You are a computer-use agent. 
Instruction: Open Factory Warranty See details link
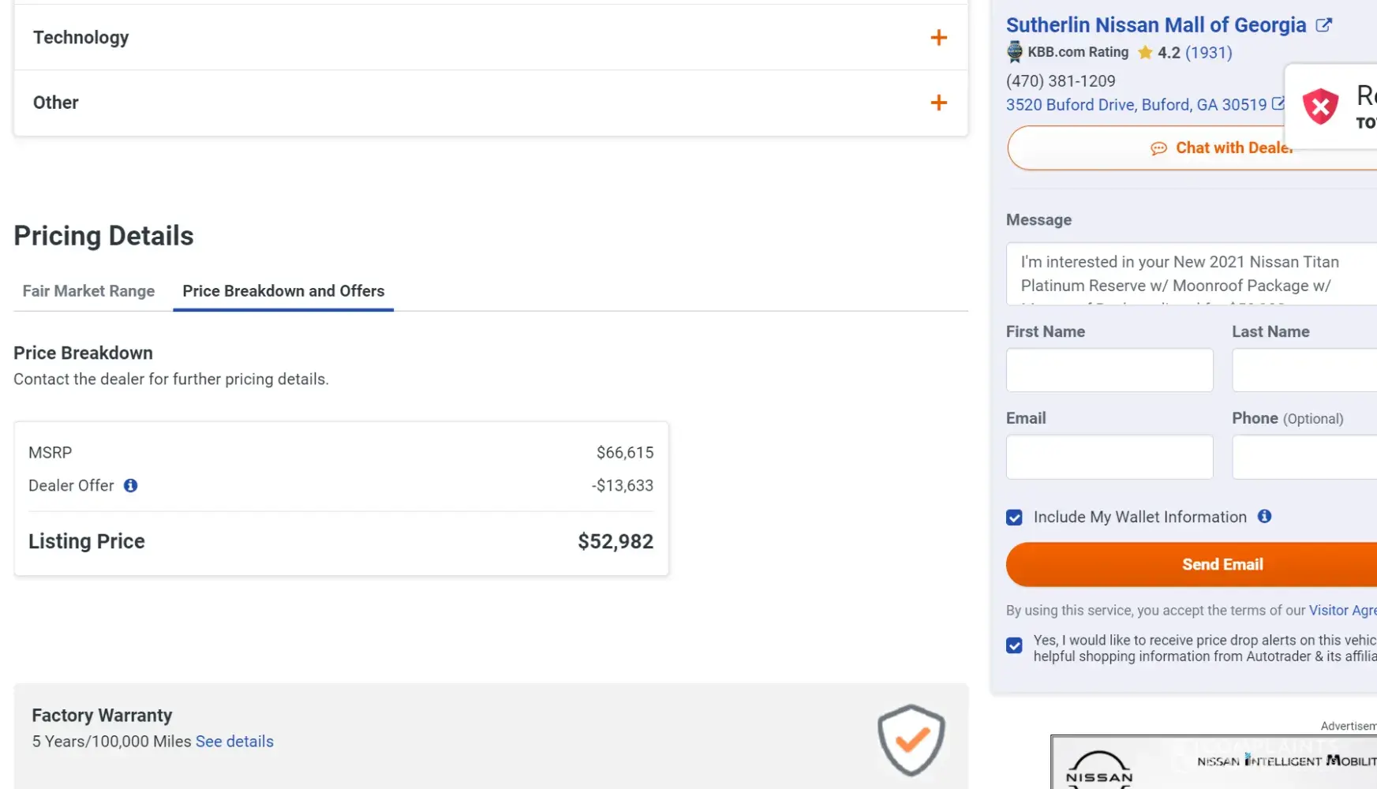234,742
